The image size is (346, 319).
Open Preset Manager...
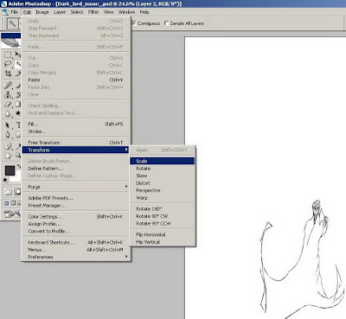tap(75, 206)
